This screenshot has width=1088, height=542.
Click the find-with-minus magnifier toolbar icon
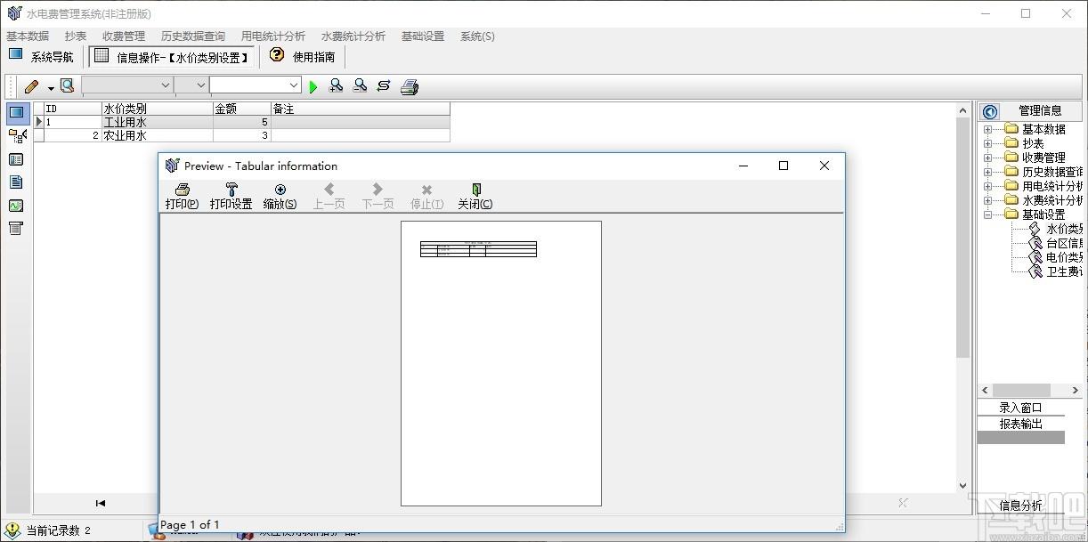[x=360, y=85]
